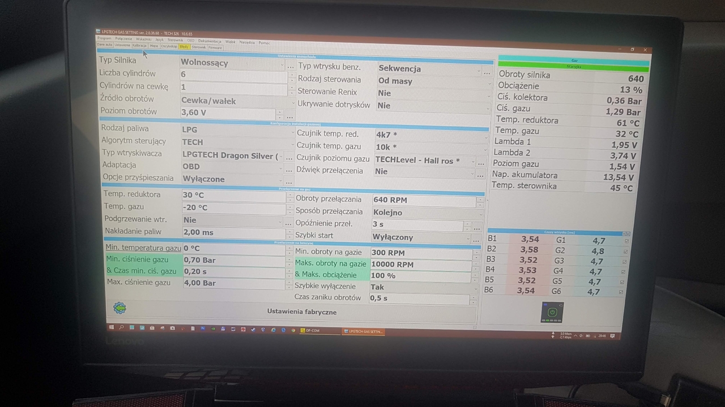Toggle the G6 injector checkbox

point(621,292)
